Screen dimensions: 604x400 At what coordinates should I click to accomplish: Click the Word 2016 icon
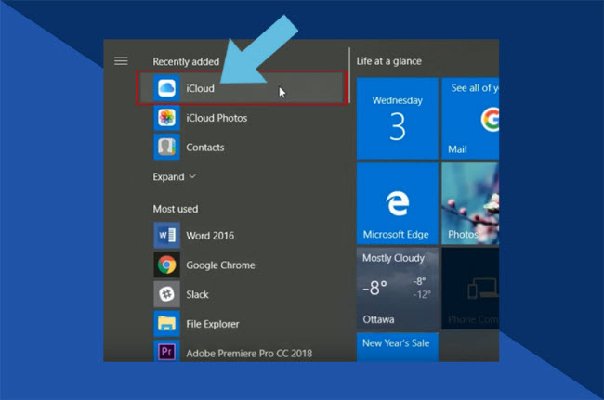click(166, 236)
